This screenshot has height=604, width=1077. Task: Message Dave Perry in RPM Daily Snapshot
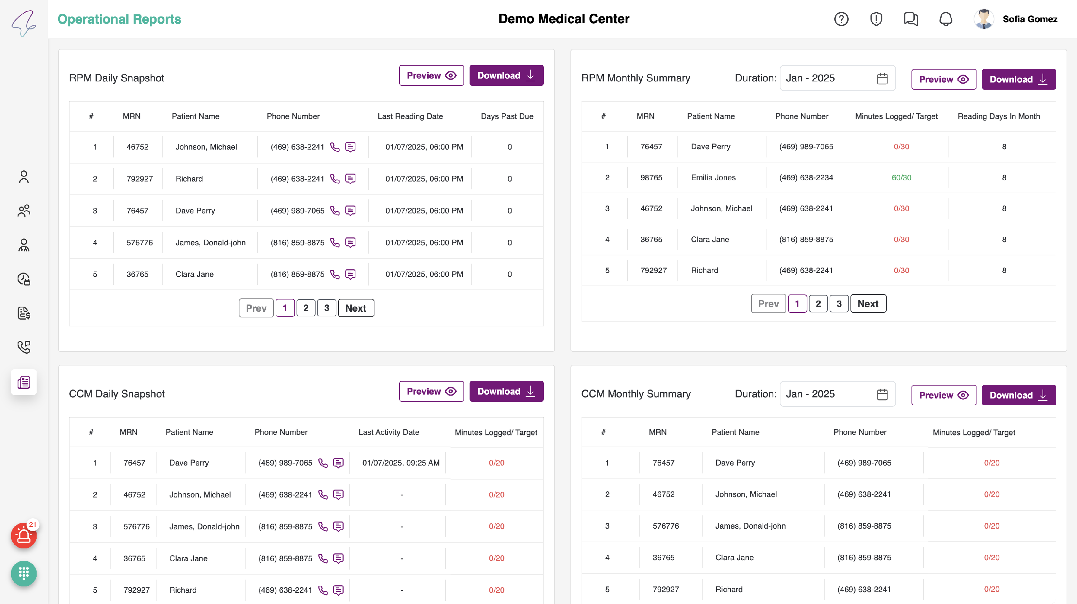(x=350, y=211)
